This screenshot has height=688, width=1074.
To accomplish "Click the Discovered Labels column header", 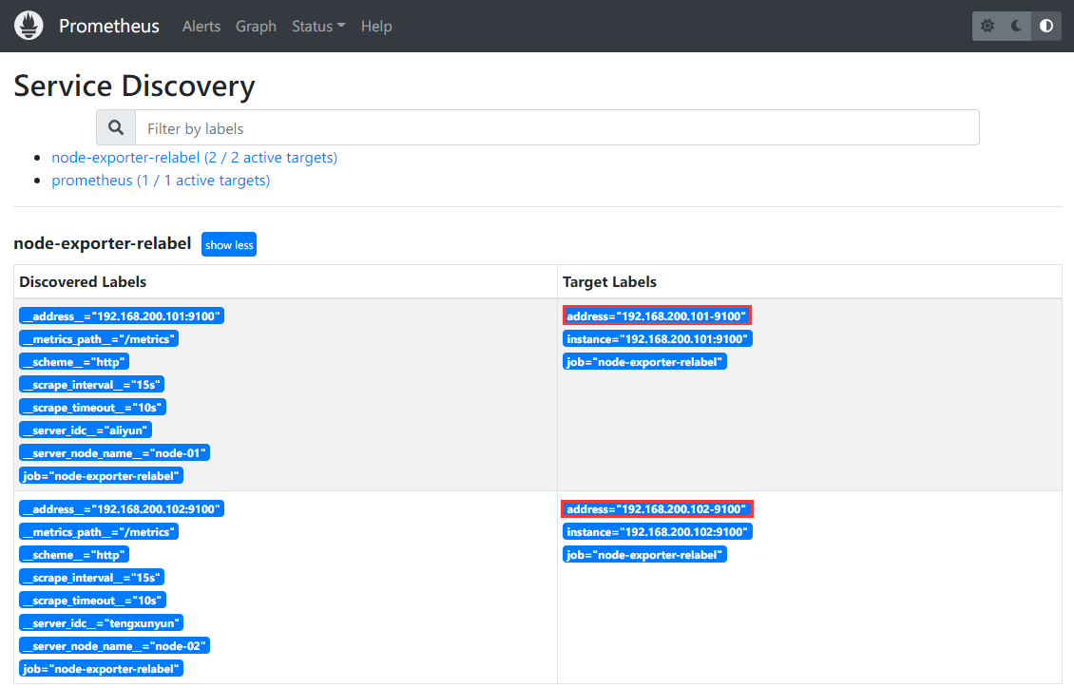I will tap(83, 282).
